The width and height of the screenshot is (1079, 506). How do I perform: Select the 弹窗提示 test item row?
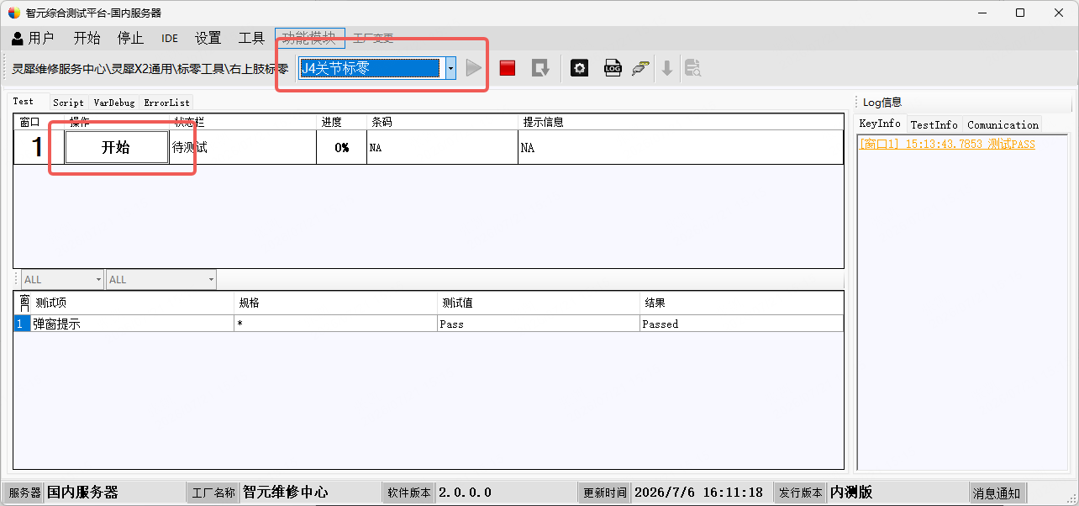(429, 324)
